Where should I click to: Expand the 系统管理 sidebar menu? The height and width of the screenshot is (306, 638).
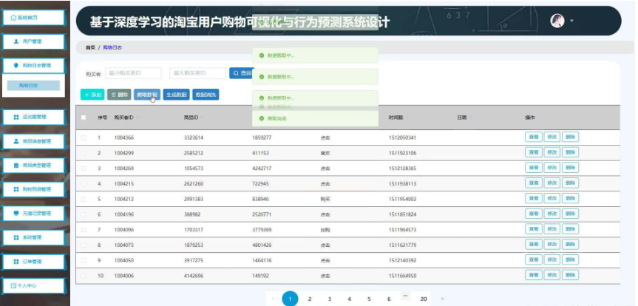pos(33,237)
